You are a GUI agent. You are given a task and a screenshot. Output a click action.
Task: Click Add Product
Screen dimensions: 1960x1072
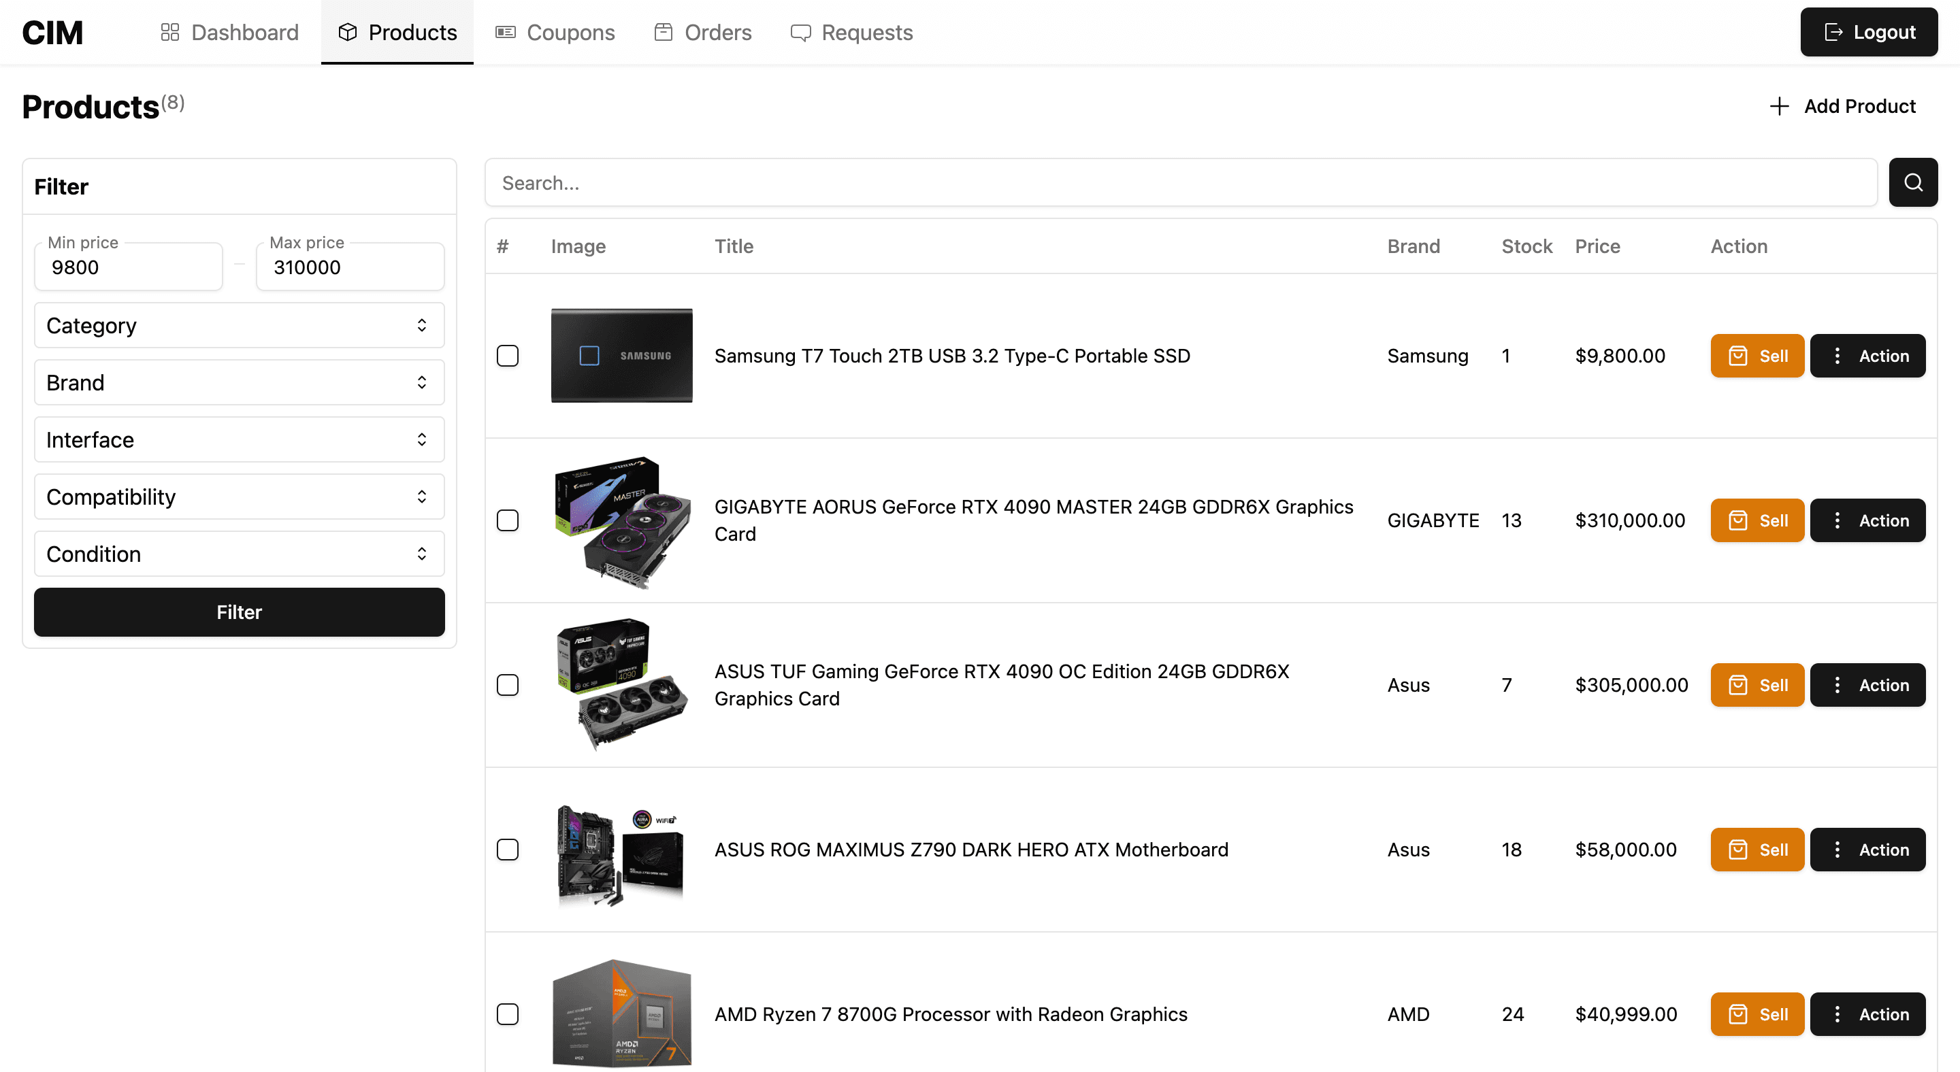point(1842,106)
